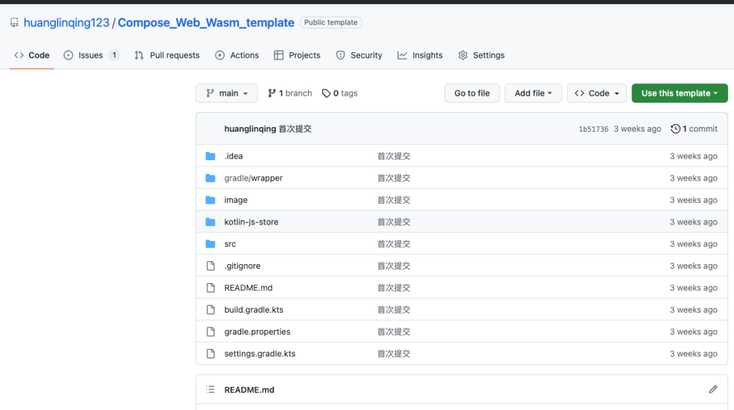Click the Security shield icon
Image resolution: width=734 pixels, height=410 pixels.
339,55
